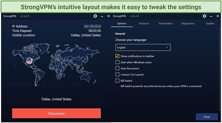Click the Kill Switch description text
Image resolution: width=222 pixels, height=123 pixels.
[161, 86]
